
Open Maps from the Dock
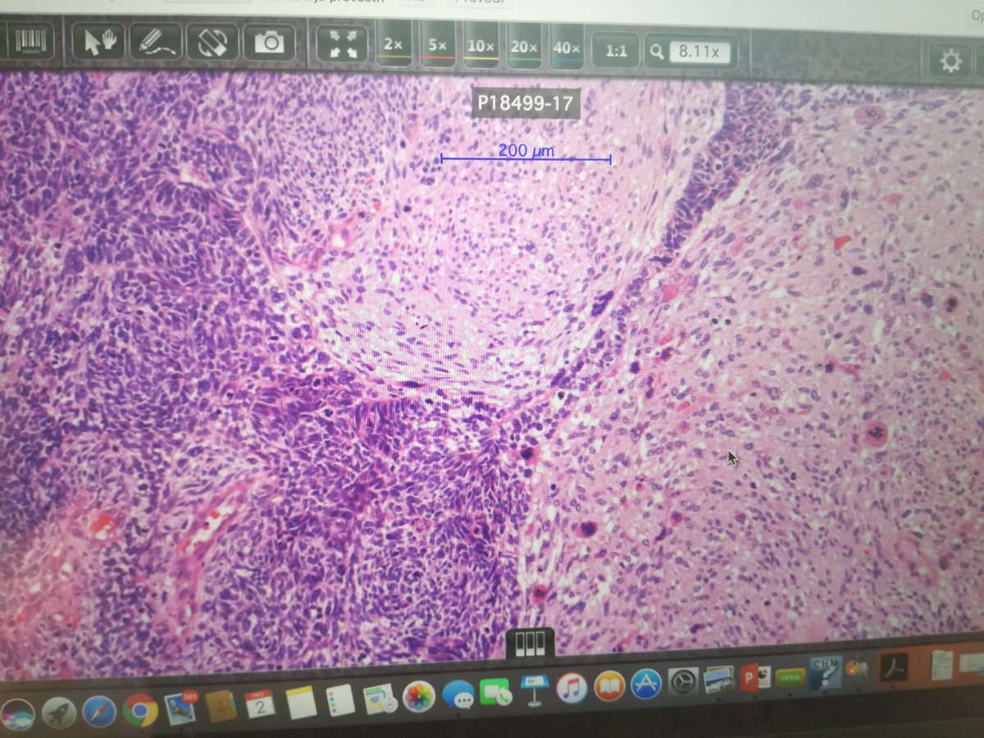(x=379, y=699)
